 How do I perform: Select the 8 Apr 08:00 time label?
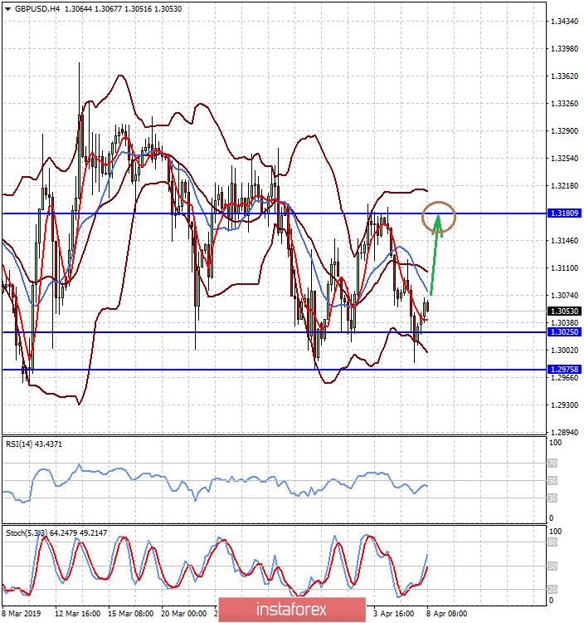coord(447,614)
